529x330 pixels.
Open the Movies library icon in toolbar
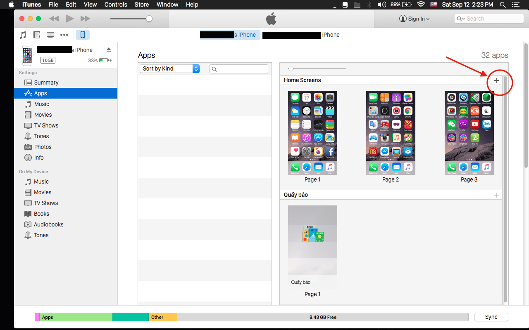pos(37,35)
